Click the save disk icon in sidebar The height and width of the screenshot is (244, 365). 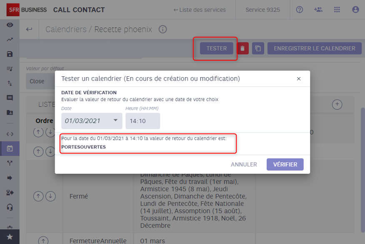[x=10, y=54]
